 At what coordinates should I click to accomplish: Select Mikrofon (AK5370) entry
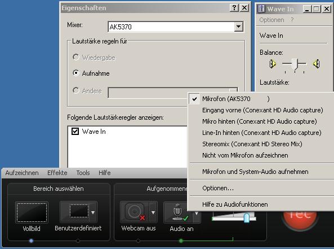[261, 99]
